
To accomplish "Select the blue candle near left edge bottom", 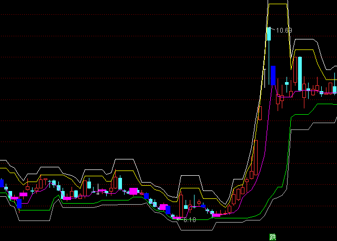I will 19,203.
